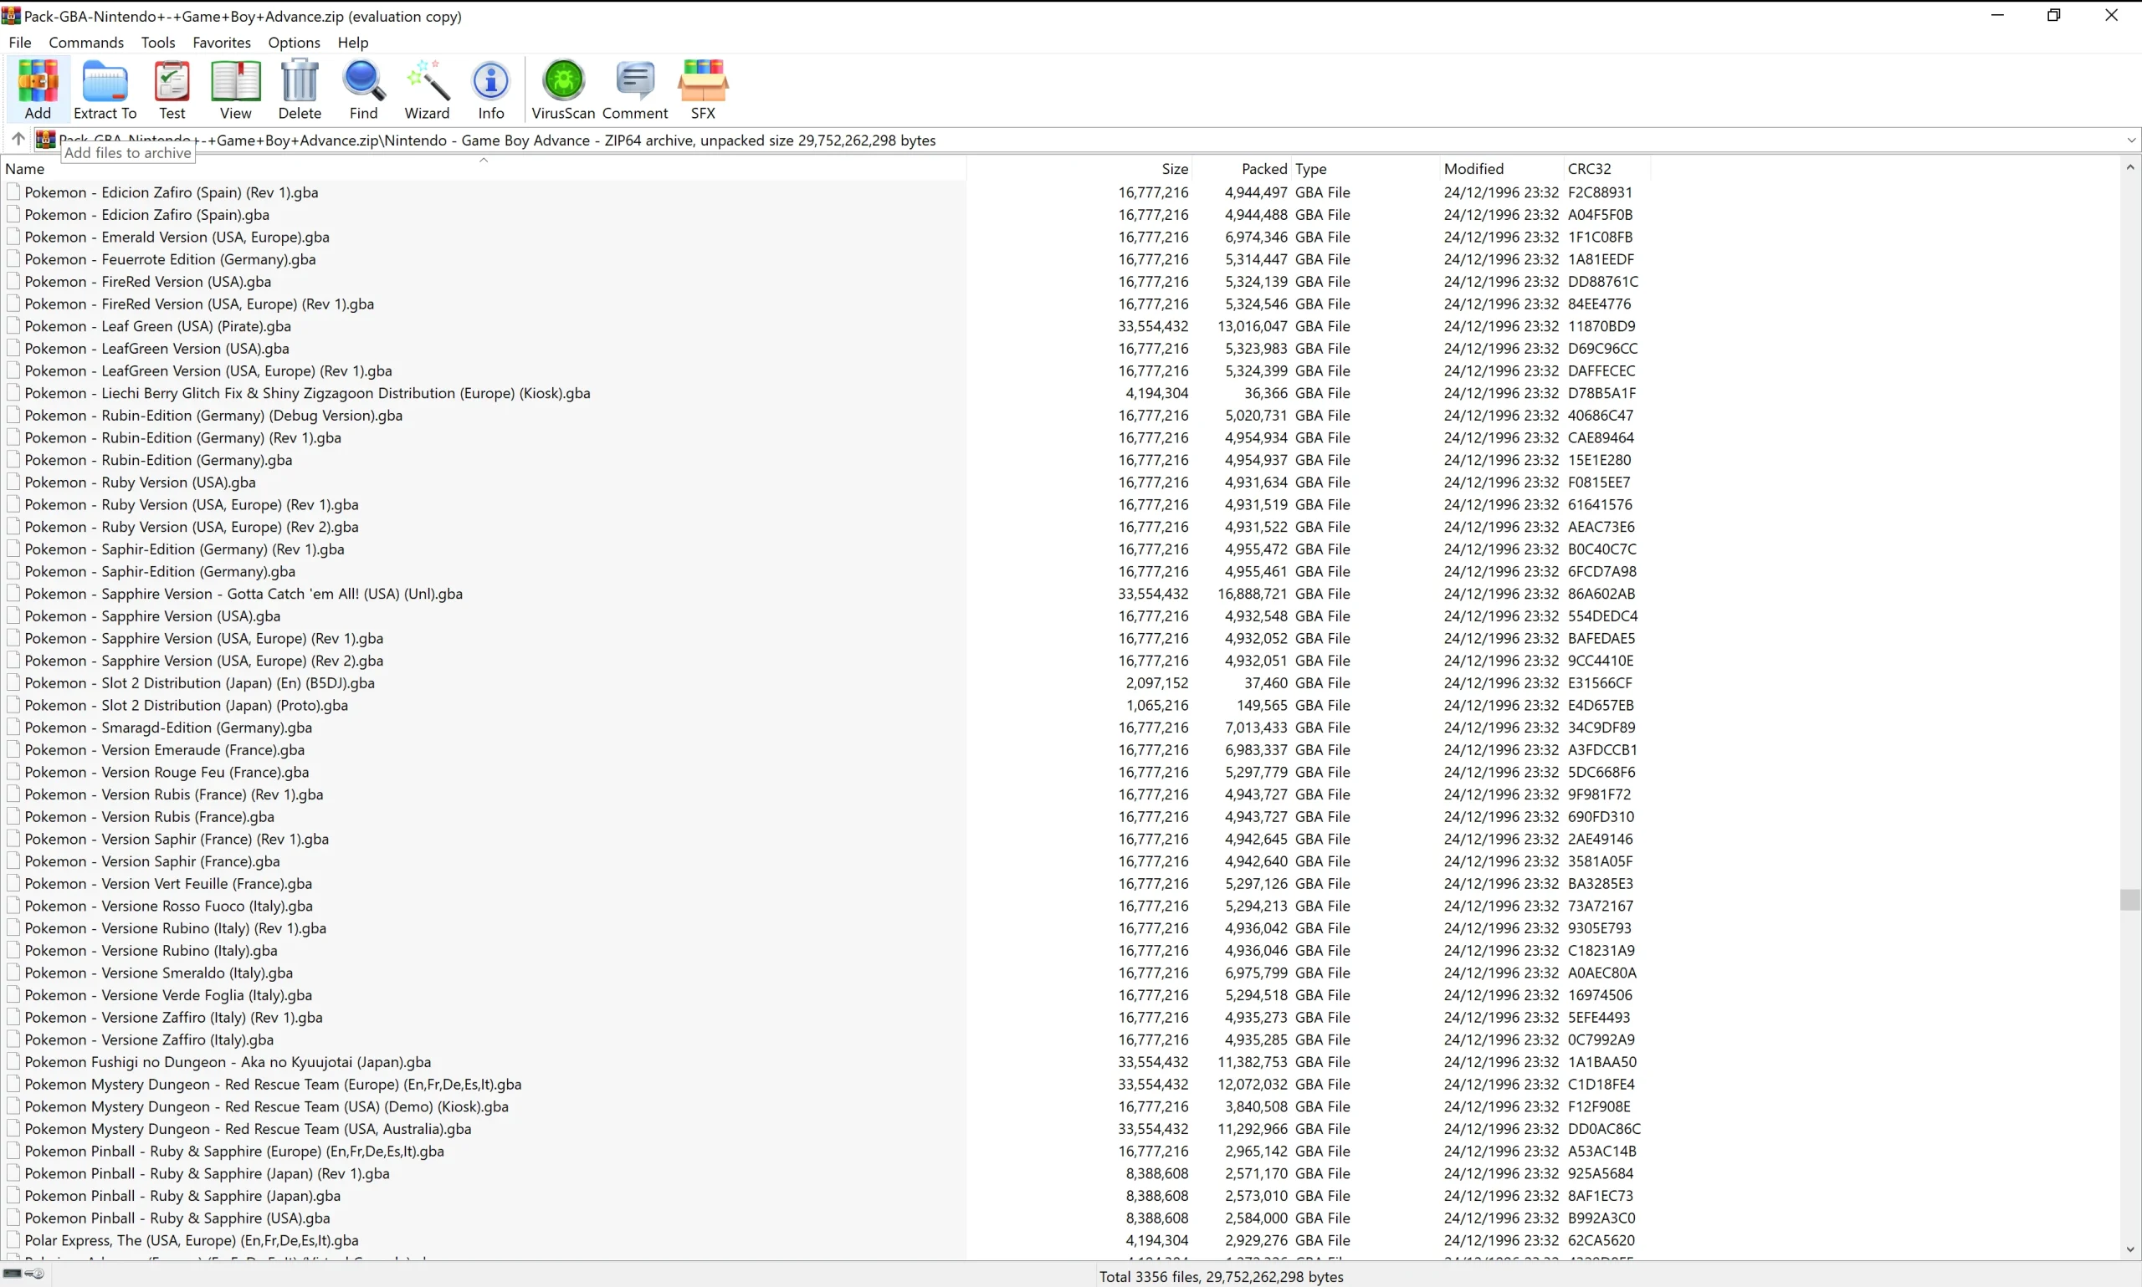Select Pokemon - Ruby Version (USA, Europe) (Rev 2).gba

click(x=192, y=526)
